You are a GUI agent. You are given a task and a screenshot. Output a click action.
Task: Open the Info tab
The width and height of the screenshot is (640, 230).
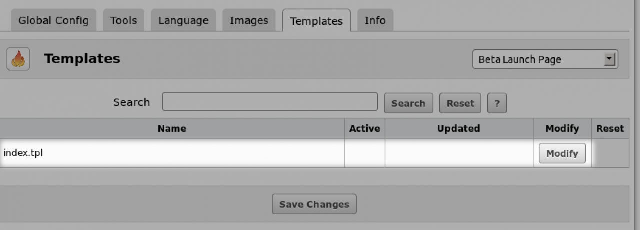pos(375,21)
